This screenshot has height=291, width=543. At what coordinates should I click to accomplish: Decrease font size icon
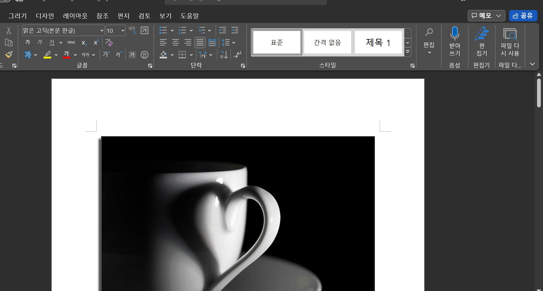point(119,54)
